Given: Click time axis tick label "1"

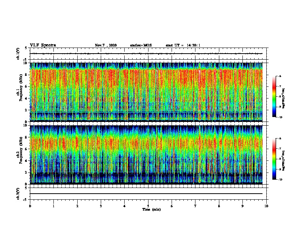Looking at the screenshot, I should tap(53, 206).
